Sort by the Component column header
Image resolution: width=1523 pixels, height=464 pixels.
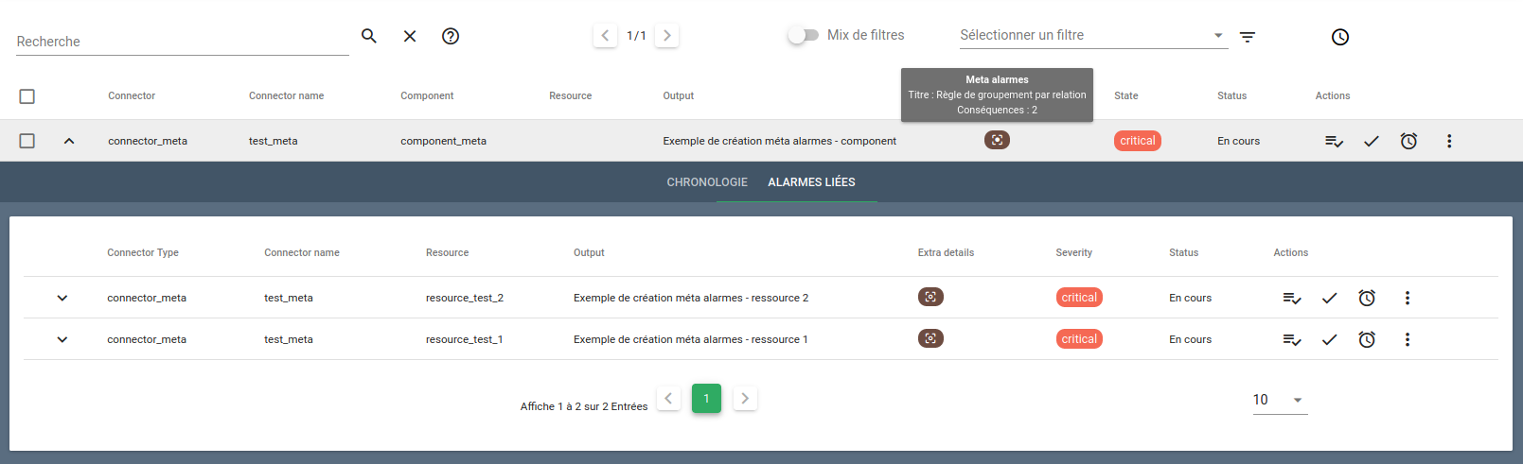click(427, 95)
